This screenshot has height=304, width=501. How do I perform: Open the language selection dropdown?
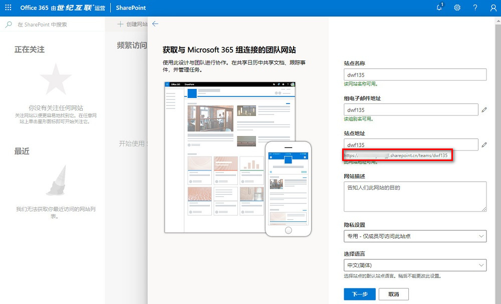415,265
